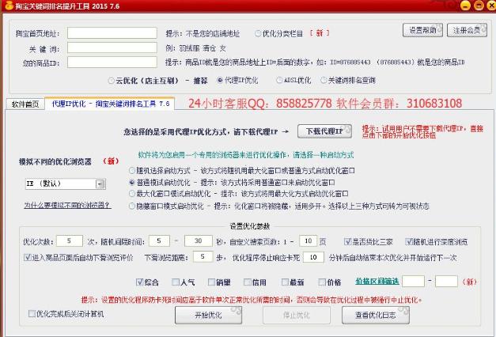Click the customer service QQ number 858825778
The height and width of the screenshot is (337, 496).
pyautogui.click(x=304, y=103)
